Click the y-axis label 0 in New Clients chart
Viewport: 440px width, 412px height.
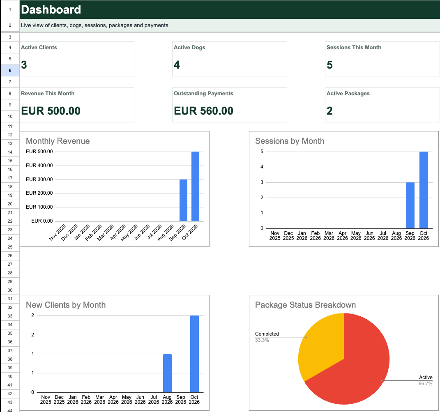coord(32,392)
